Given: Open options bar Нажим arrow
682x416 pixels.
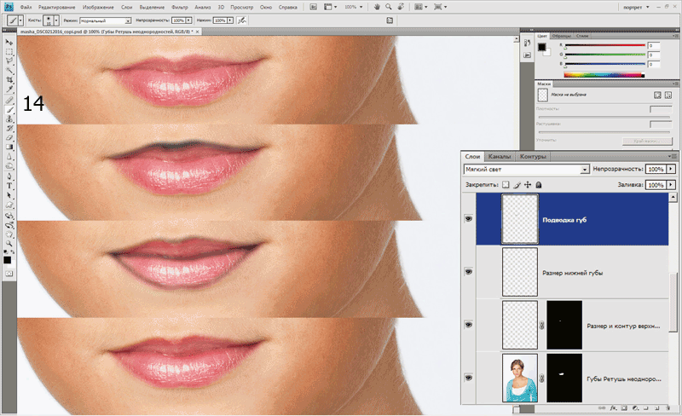Looking at the screenshot, I should click(230, 20).
